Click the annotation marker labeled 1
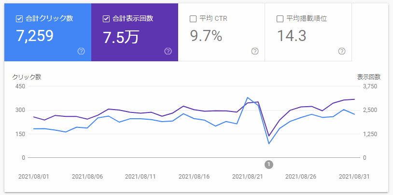Screen dimensions: 393x195 click(x=269, y=165)
